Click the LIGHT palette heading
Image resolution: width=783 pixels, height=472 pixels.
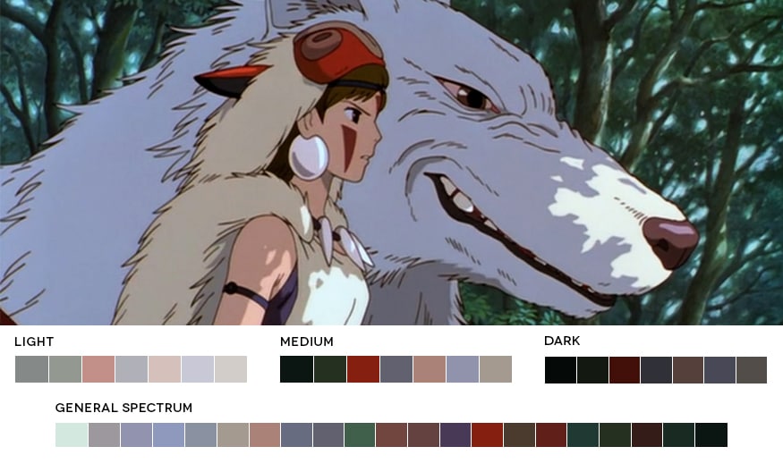click(34, 341)
